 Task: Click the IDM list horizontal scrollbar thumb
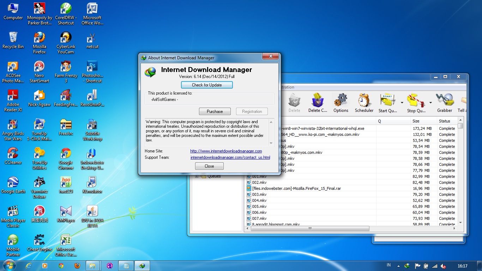311,228
